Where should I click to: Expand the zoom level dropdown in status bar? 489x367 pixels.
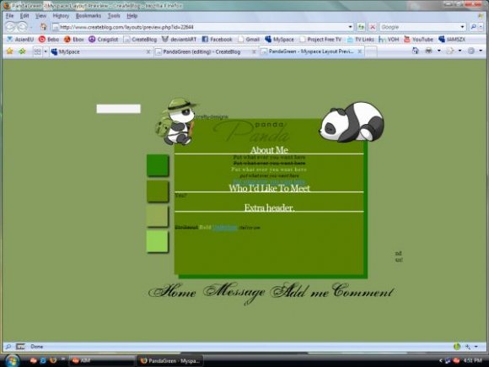tap(476, 347)
